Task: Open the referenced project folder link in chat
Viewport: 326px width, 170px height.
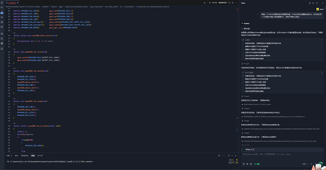Action: [256, 104]
